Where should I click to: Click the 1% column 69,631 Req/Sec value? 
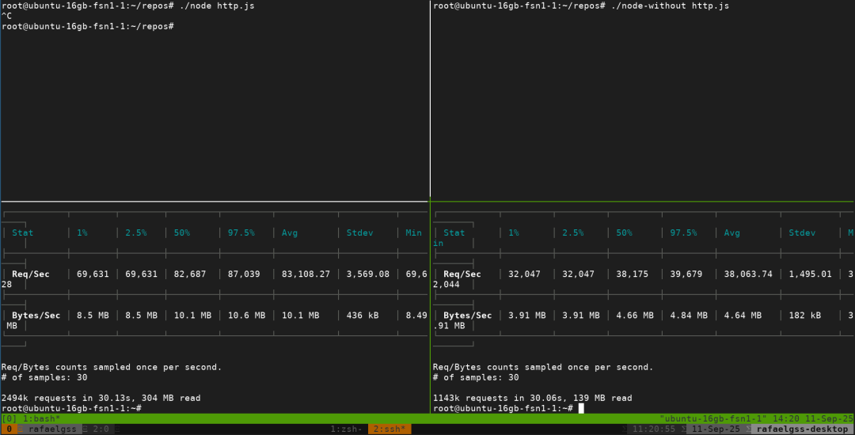[93, 274]
